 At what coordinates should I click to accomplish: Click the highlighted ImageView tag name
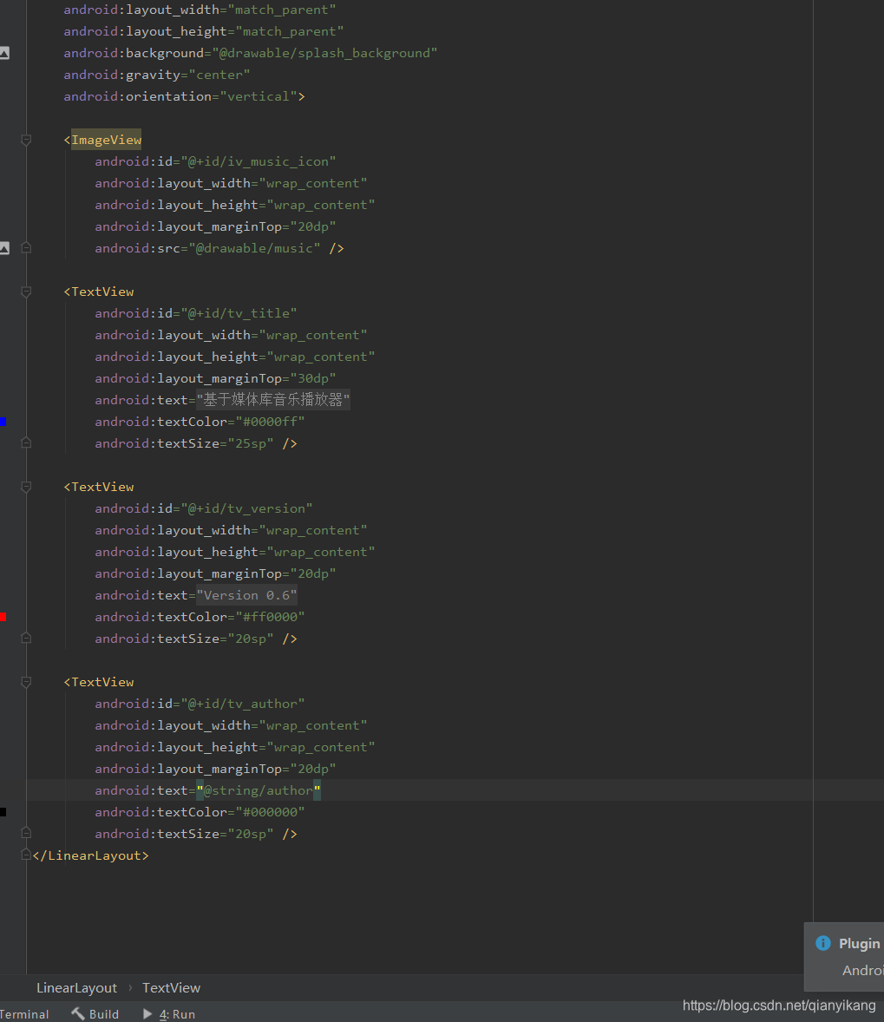click(x=106, y=141)
